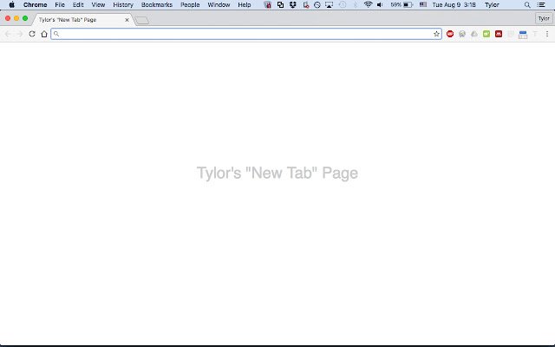Open a new tab with the tab button
This screenshot has height=347, width=555.
[142, 21]
